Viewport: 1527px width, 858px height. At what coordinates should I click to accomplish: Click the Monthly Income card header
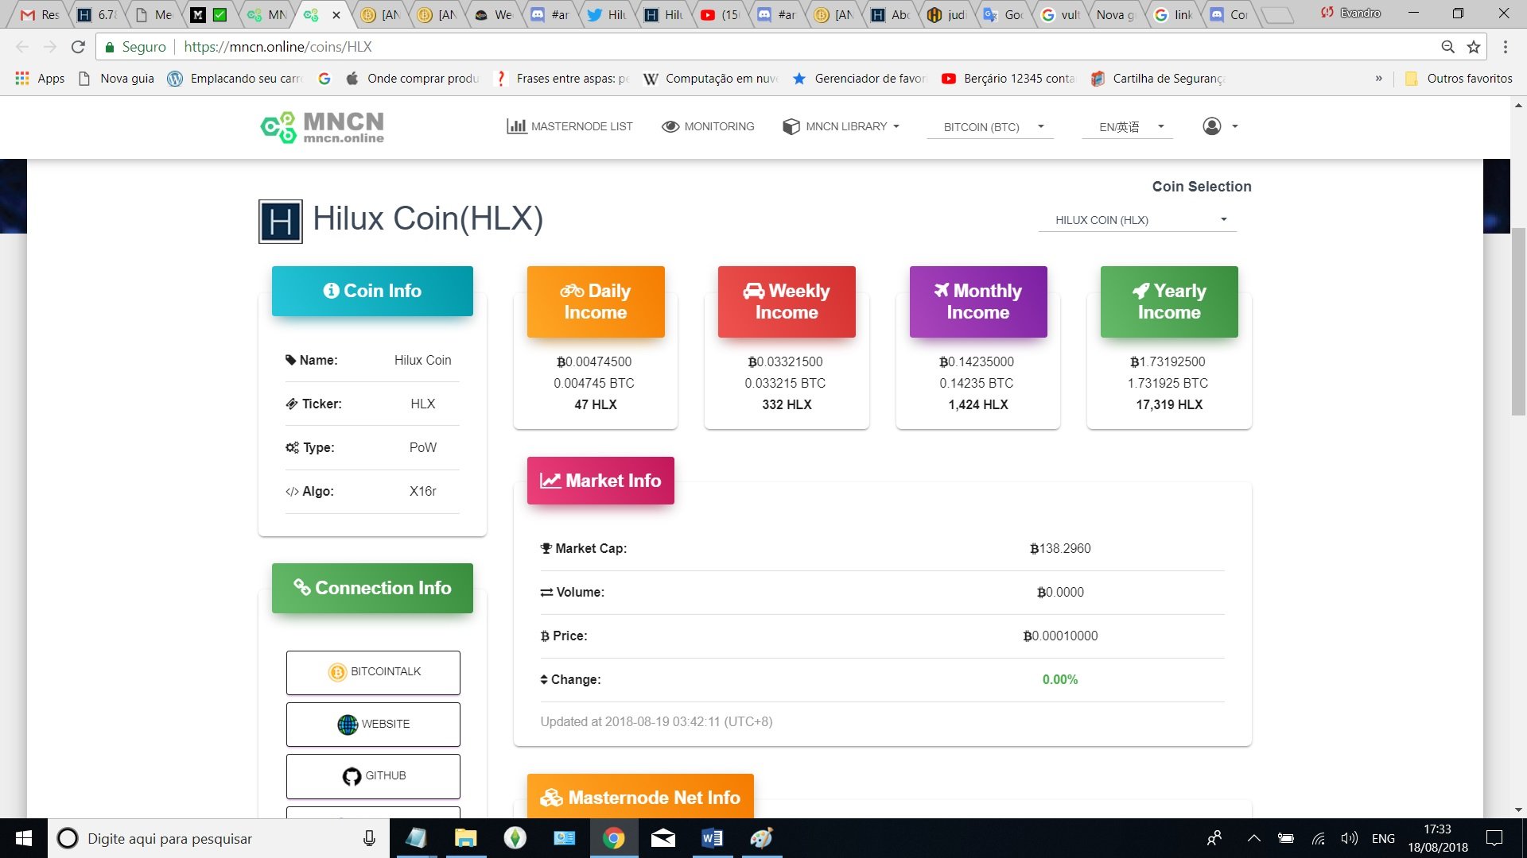978,302
